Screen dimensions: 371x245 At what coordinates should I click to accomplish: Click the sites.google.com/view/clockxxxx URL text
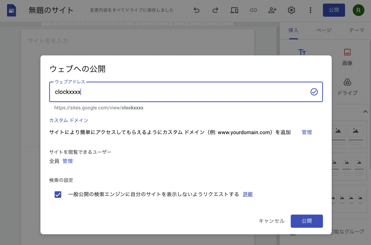tap(99, 108)
